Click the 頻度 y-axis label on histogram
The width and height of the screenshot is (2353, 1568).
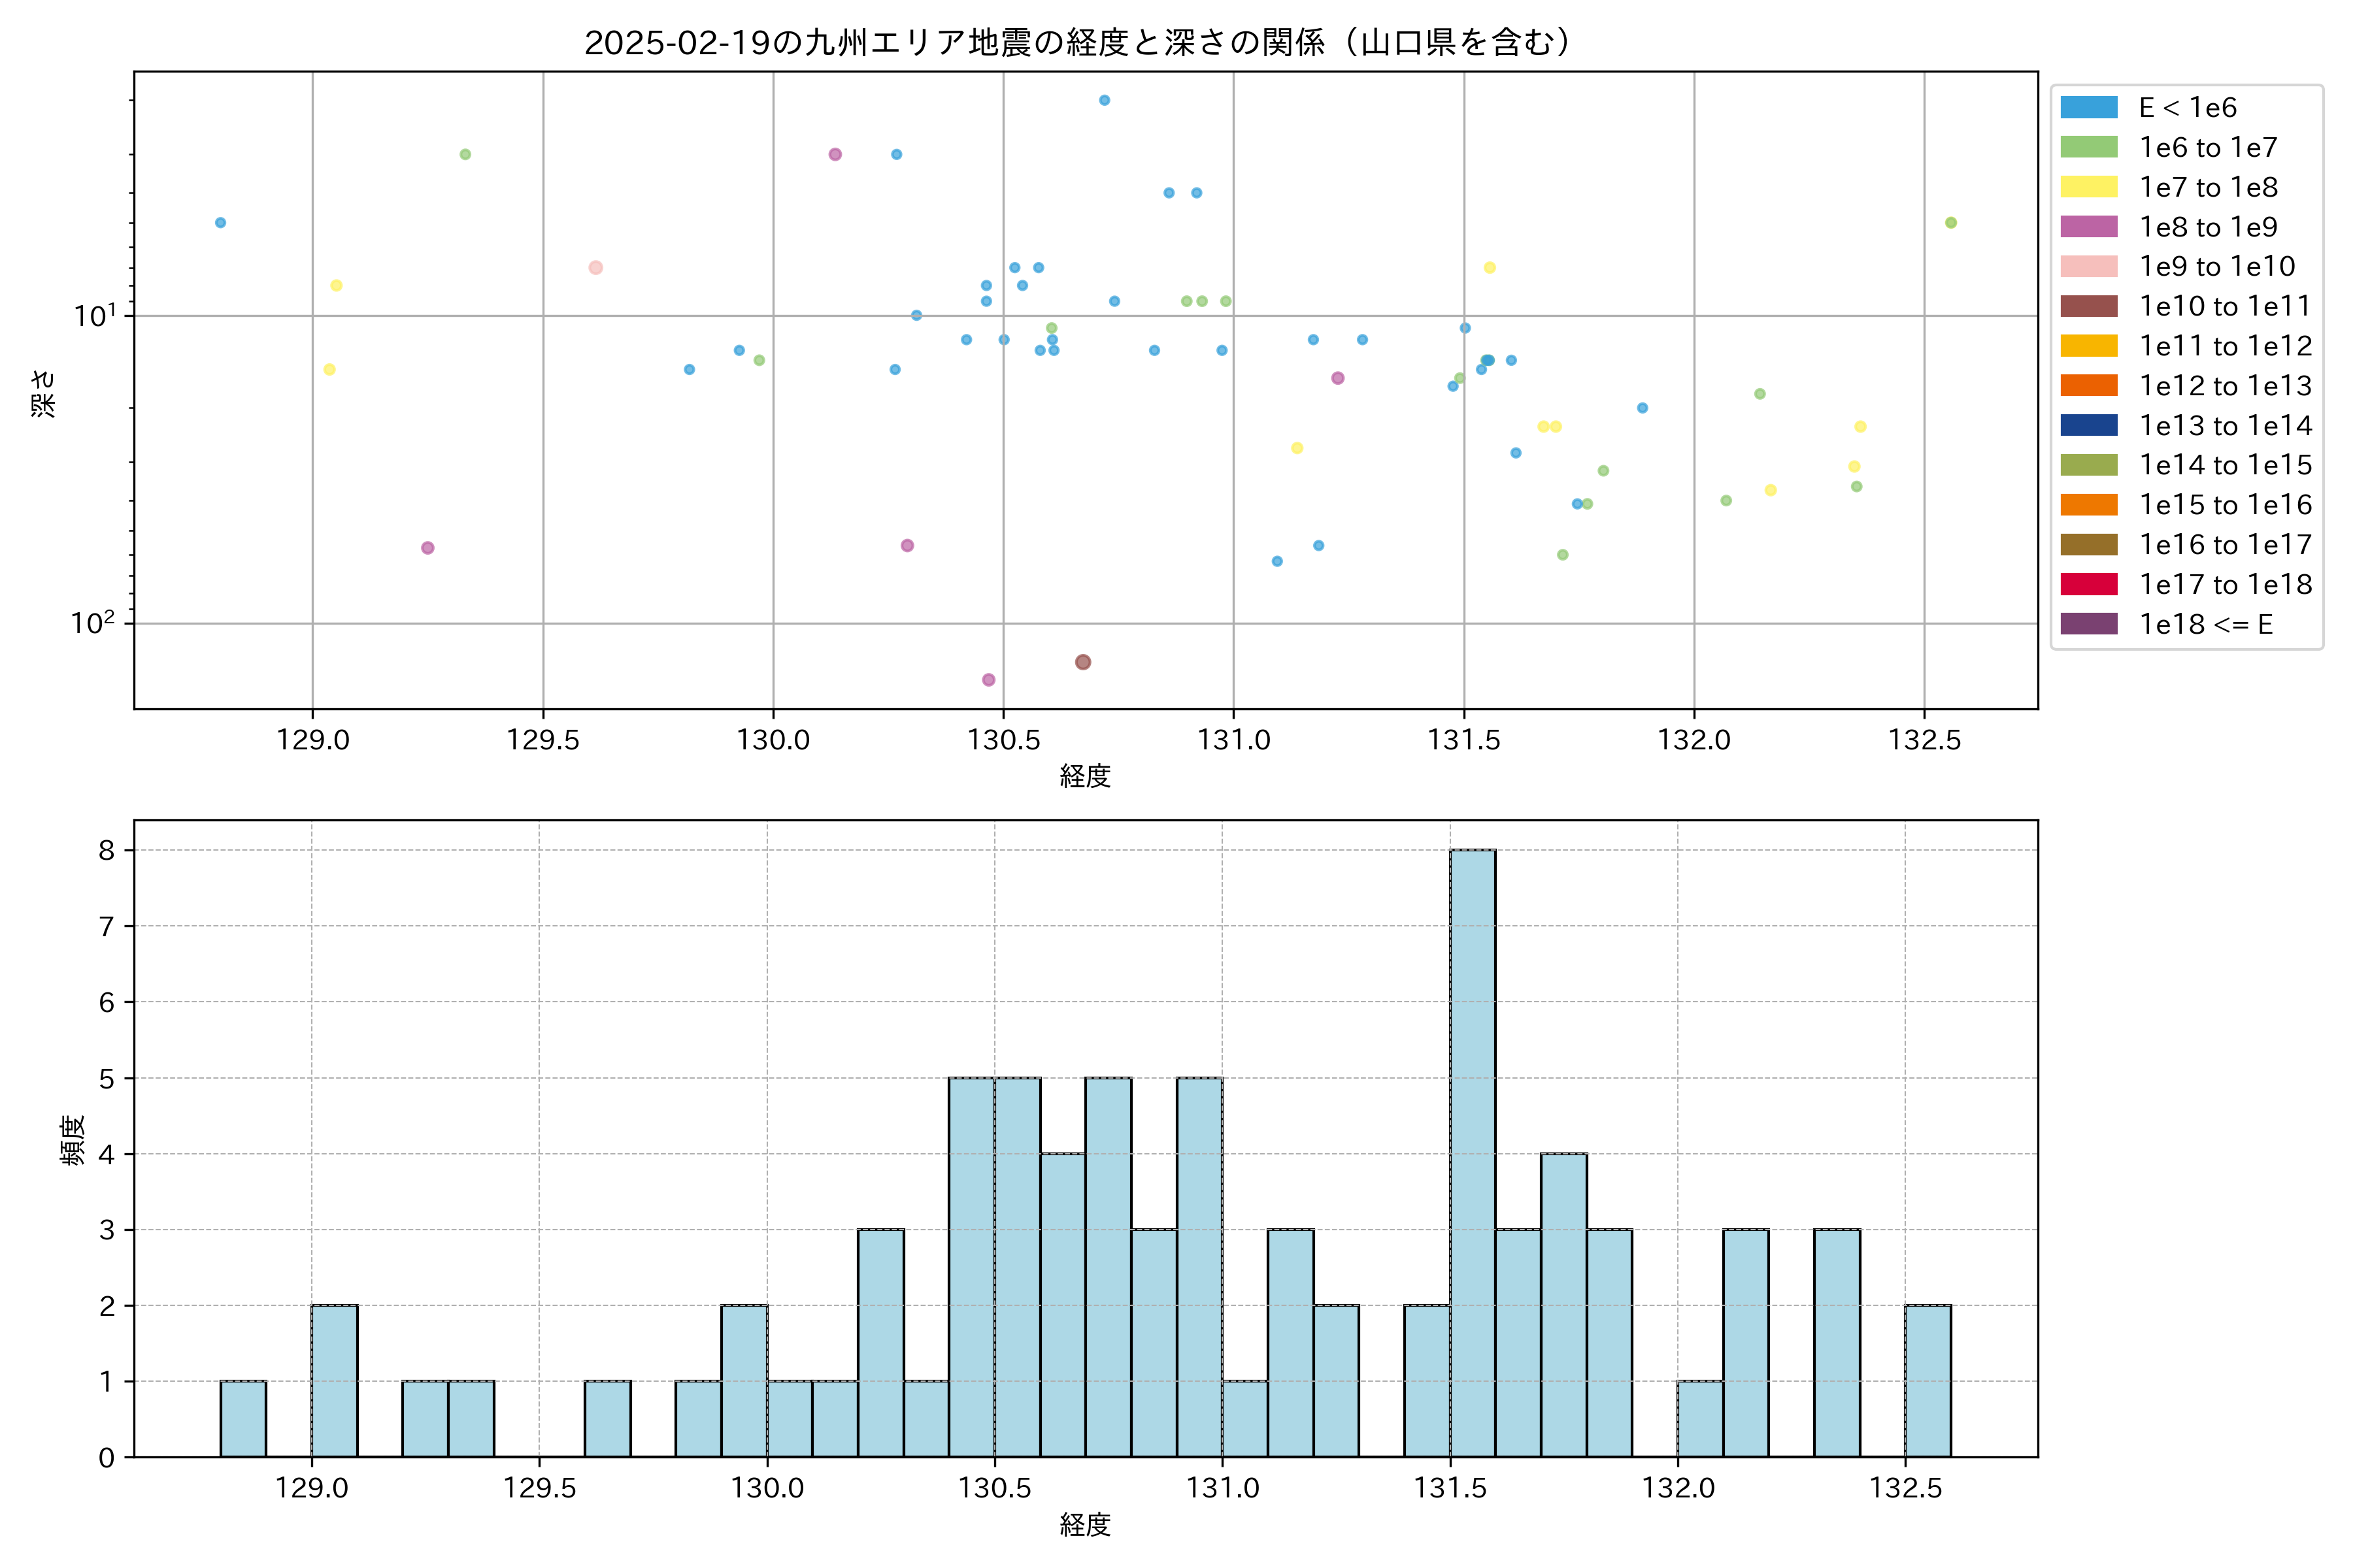point(73,1140)
